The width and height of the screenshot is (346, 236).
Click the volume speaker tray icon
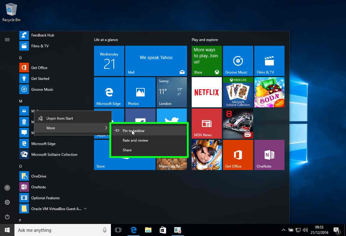coord(305,230)
